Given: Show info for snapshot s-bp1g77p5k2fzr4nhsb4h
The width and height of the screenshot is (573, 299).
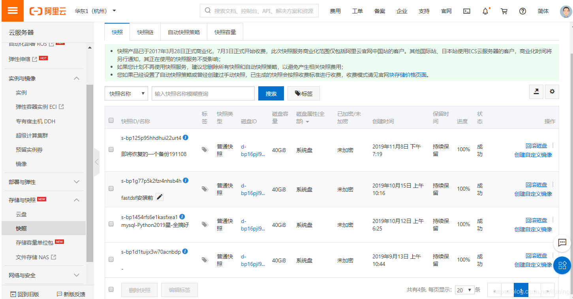Looking at the screenshot, I should click(186, 180).
